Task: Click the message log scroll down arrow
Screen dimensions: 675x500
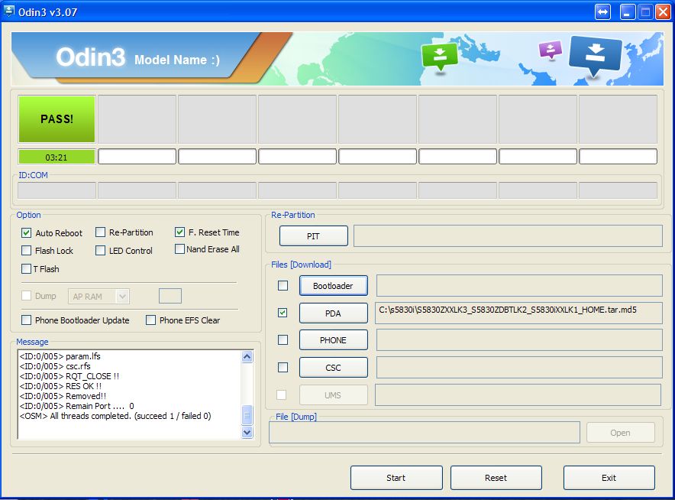Action: (x=247, y=432)
